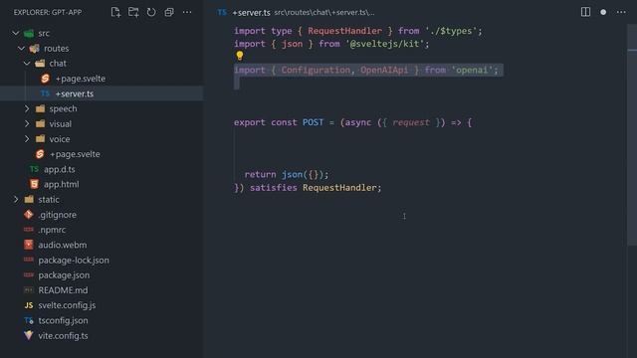This screenshot has width=637, height=358.
Task: Click the TS icon beside app.d.ts
Action: pyautogui.click(x=34, y=169)
